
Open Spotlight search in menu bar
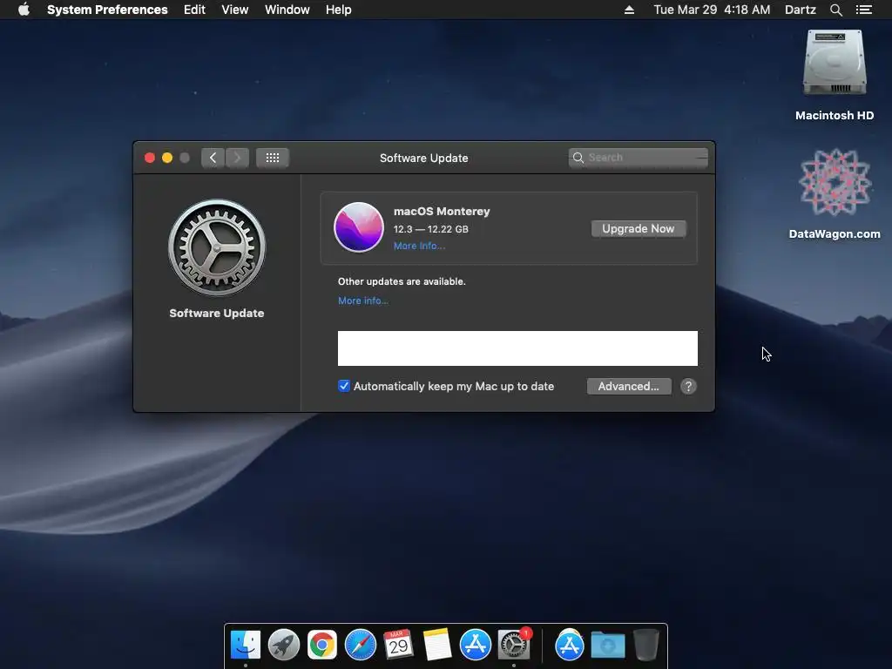[x=835, y=10]
